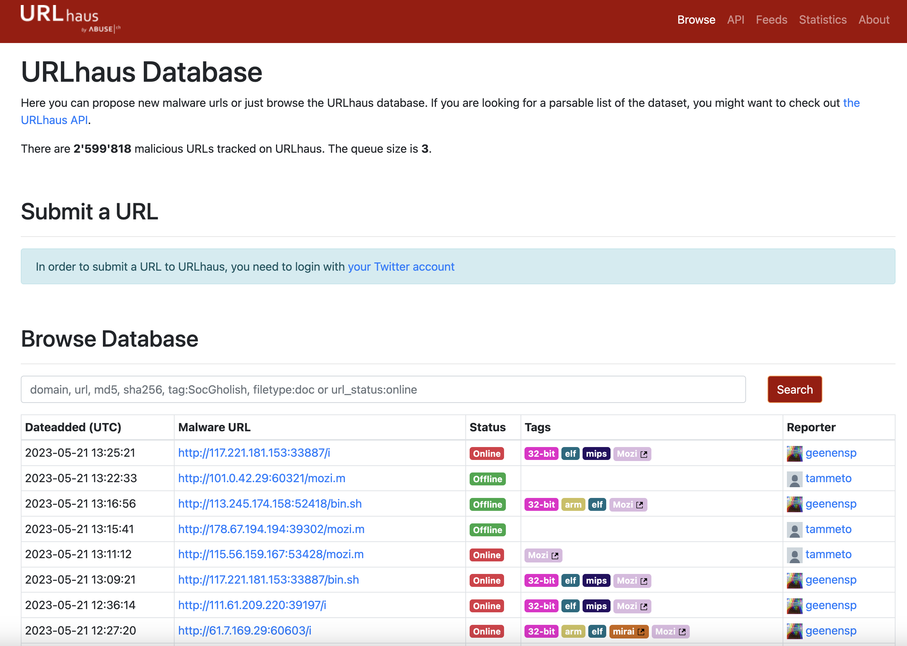
Task: Click the Mozi tag in the 13:25:21 row
Action: click(632, 454)
